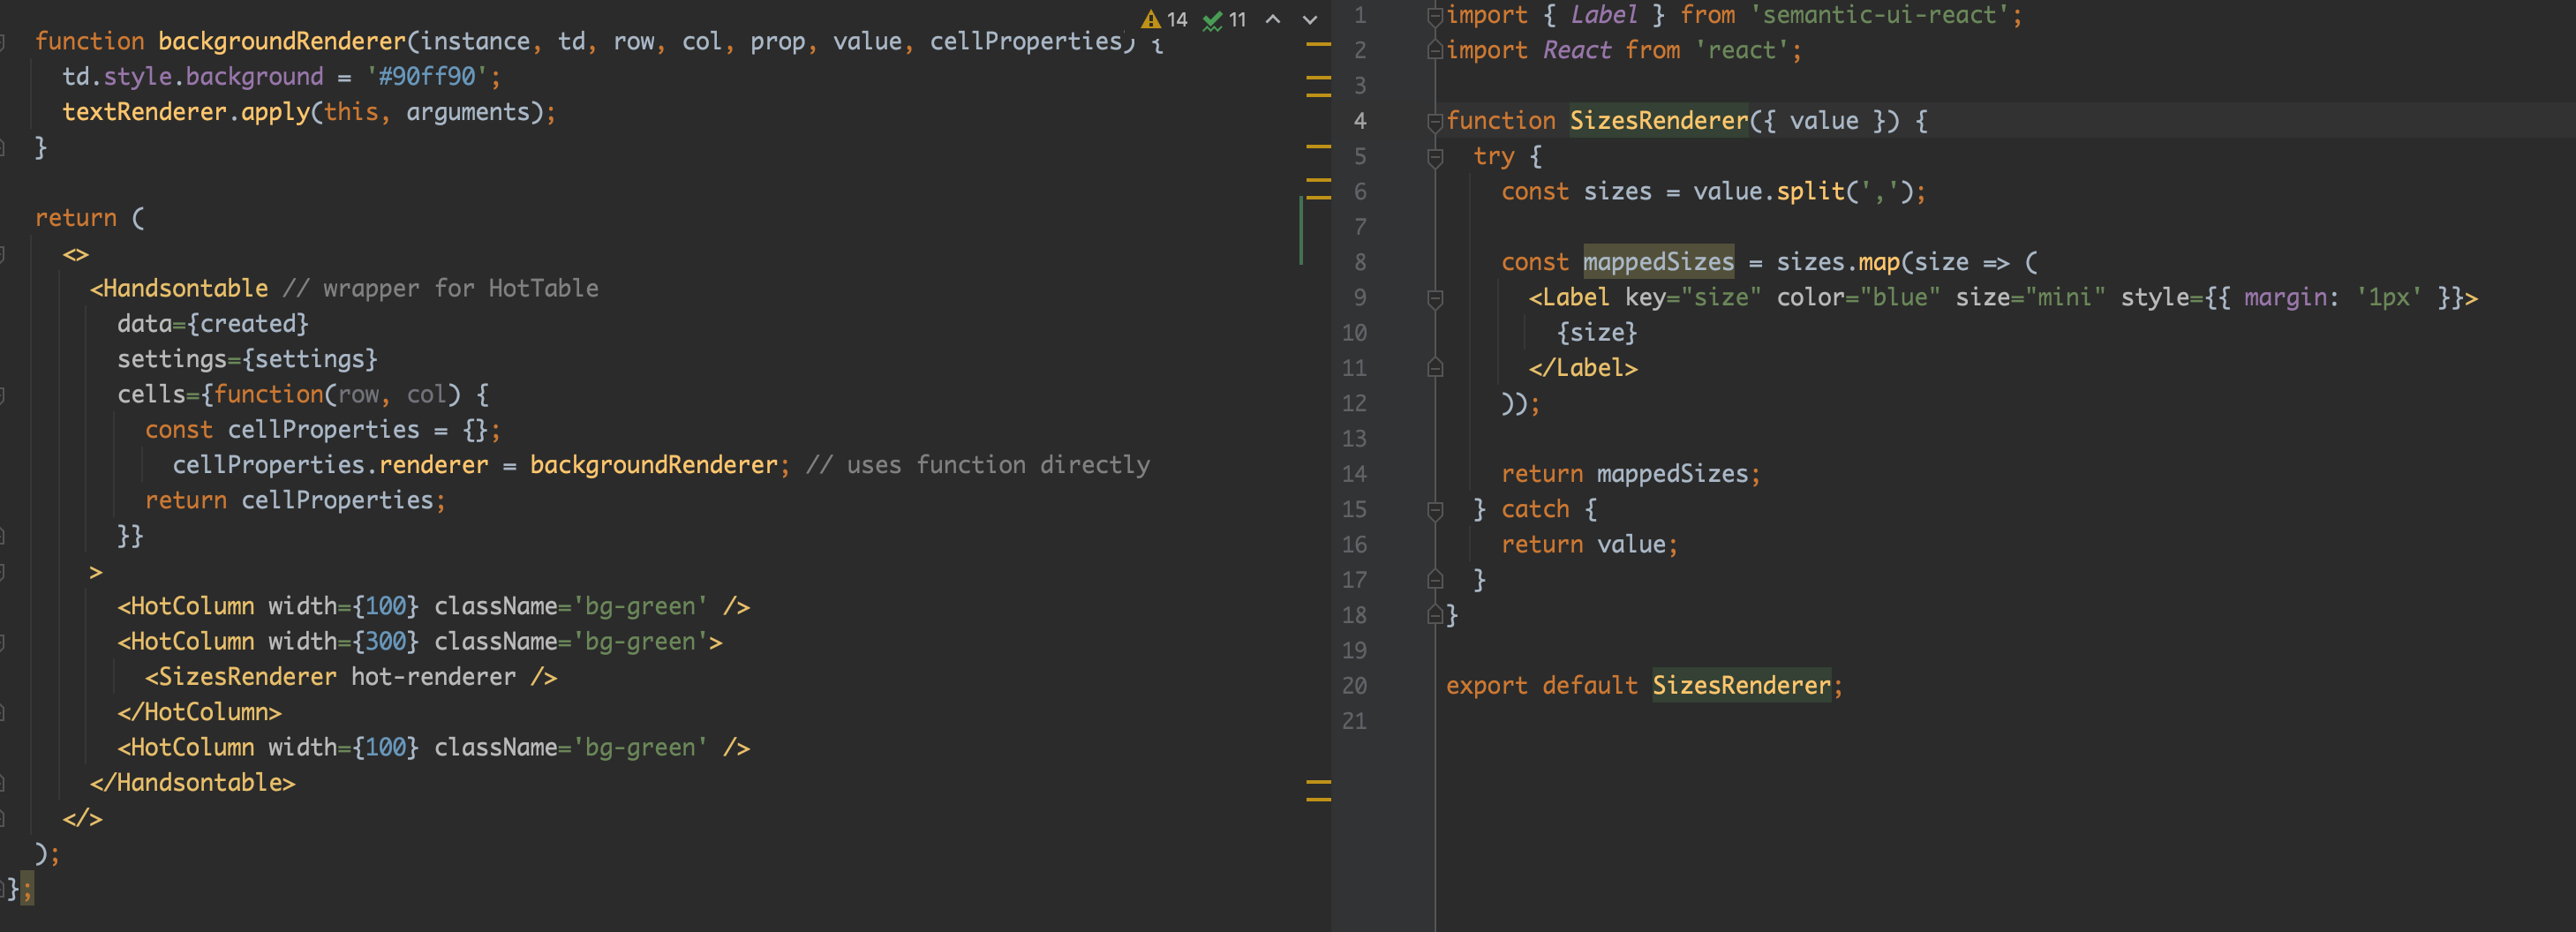Click the 'semantic-ui-react' import string
This screenshot has width=2576, height=932.
(1879, 15)
